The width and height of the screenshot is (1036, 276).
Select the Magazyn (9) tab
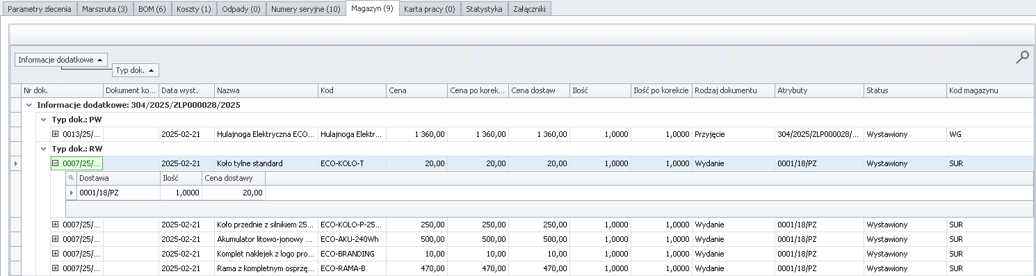372,9
